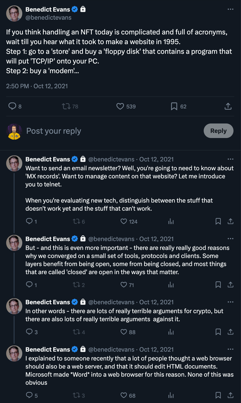The width and height of the screenshot is (241, 403).
Task: View analytics for the 'MX records' tweet
Action: [171, 221]
